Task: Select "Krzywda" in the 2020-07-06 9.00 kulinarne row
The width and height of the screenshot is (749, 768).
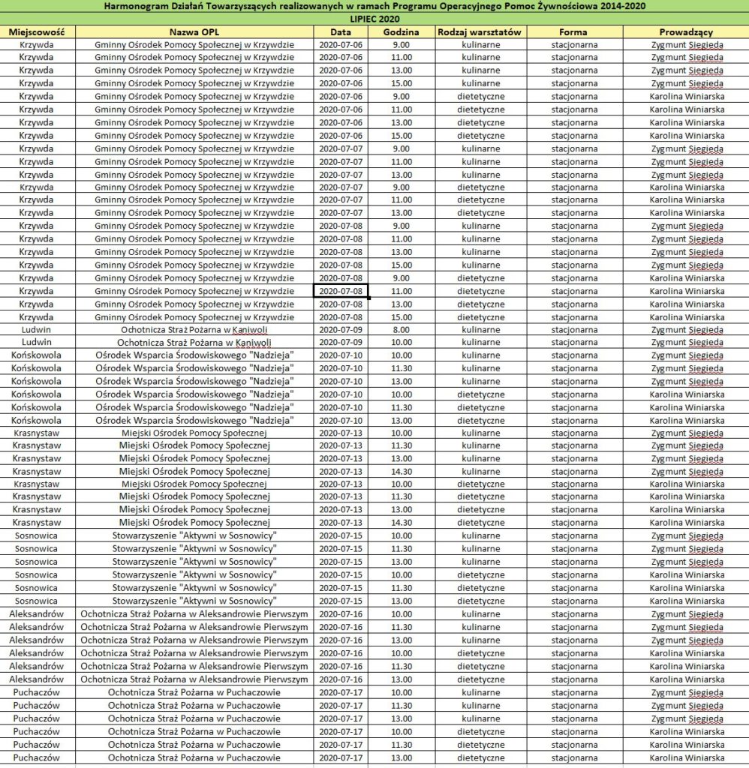Action: pos(37,44)
